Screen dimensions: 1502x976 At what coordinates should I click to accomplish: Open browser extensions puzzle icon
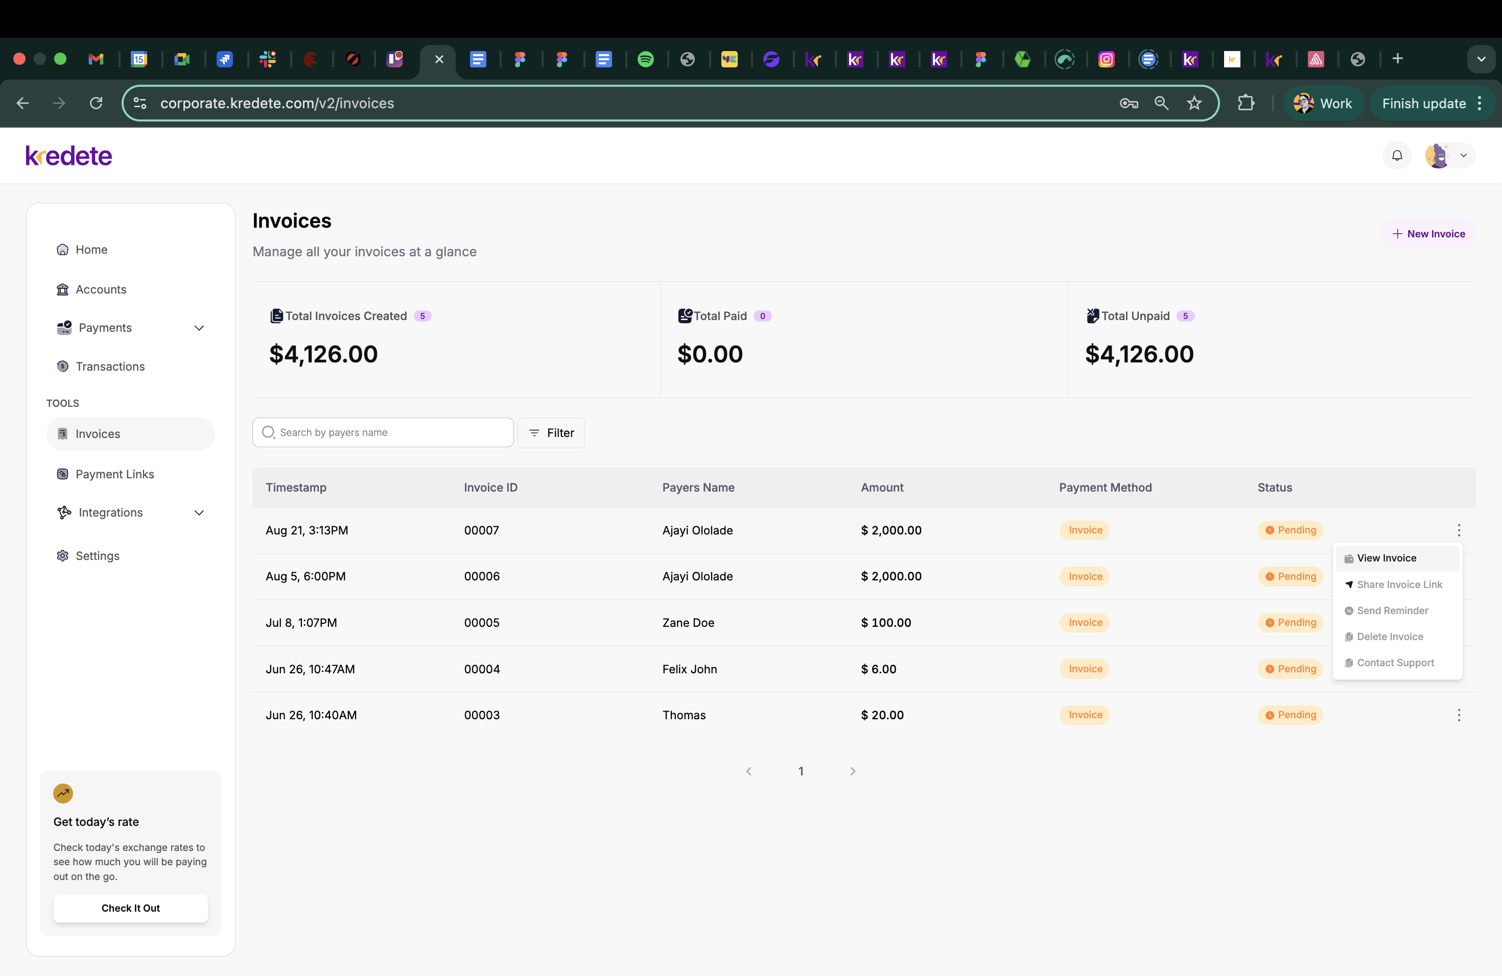coord(1246,104)
